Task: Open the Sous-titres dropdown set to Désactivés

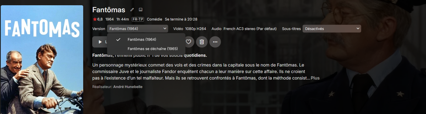Action: click(332, 29)
